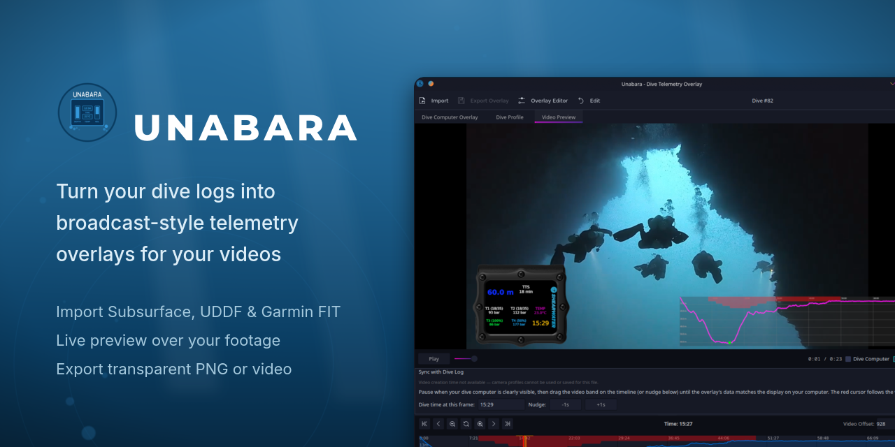
Task: Zoom in the timeline
Action: (480, 423)
